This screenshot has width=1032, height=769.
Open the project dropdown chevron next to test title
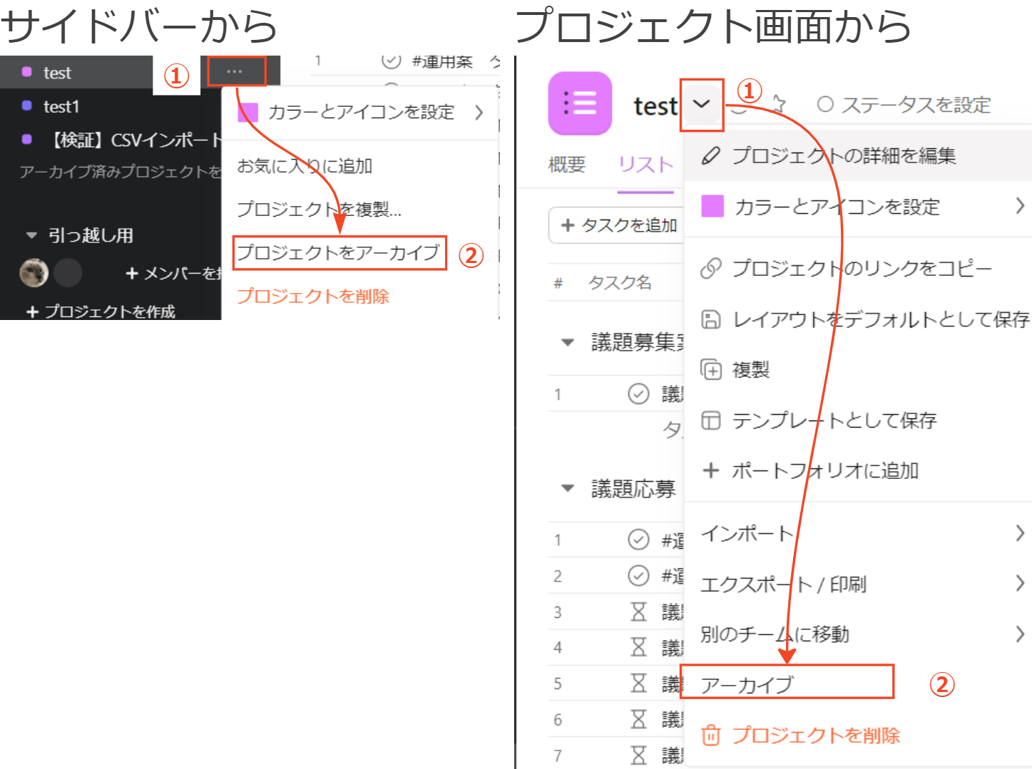click(x=702, y=104)
